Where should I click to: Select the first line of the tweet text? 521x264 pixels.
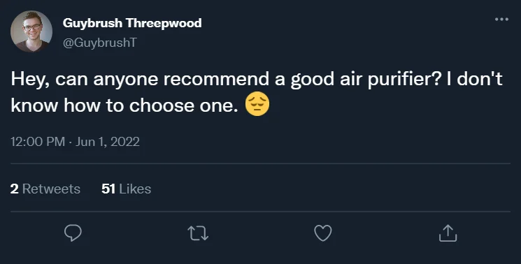(257, 80)
